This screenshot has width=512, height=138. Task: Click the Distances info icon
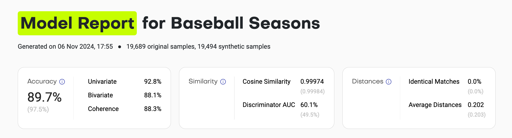coord(389,82)
